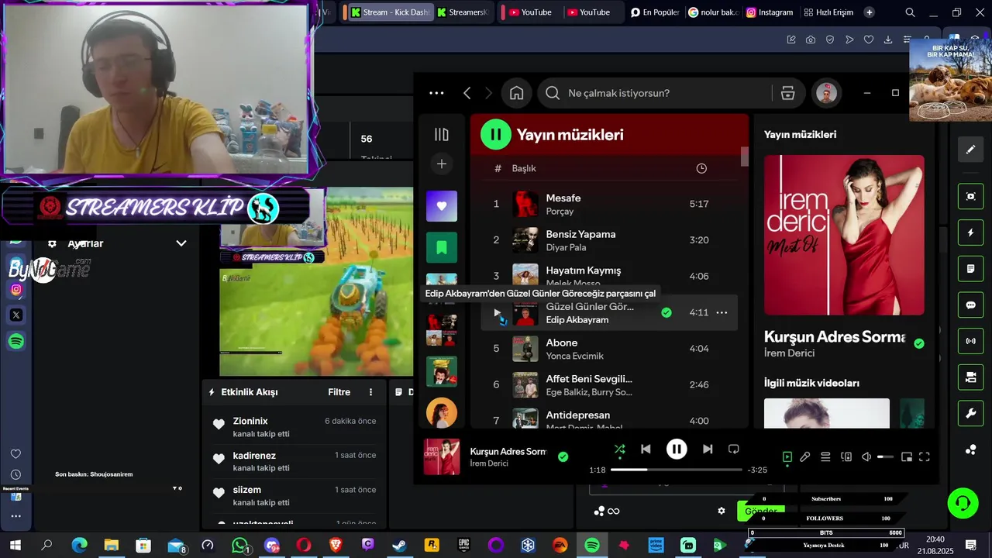Open the green bookmark Your Episodes tile
Image resolution: width=992 pixels, height=558 pixels.
(442, 247)
